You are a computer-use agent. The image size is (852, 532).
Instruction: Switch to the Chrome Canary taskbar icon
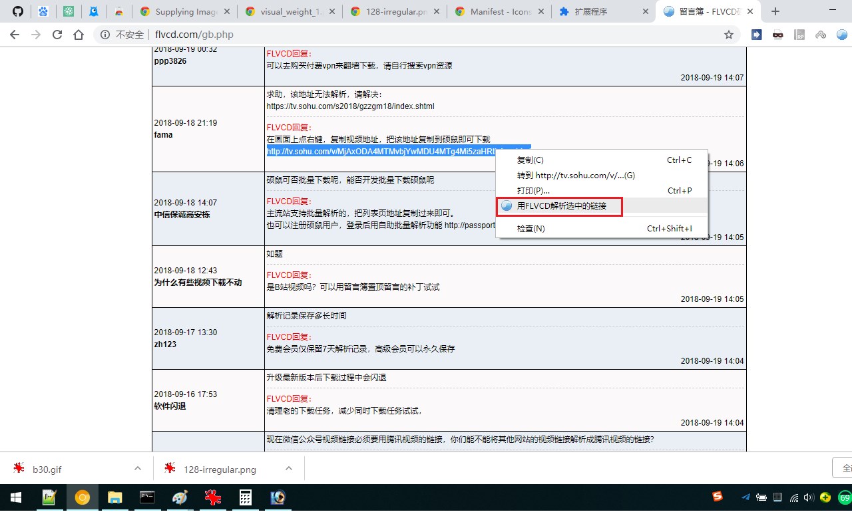coord(82,497)
